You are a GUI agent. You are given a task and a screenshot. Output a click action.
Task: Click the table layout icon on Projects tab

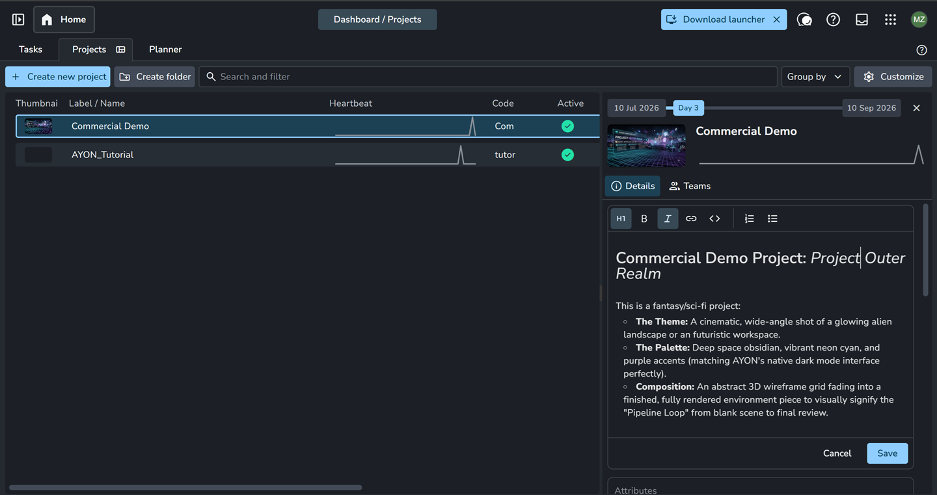coord(120,49)
